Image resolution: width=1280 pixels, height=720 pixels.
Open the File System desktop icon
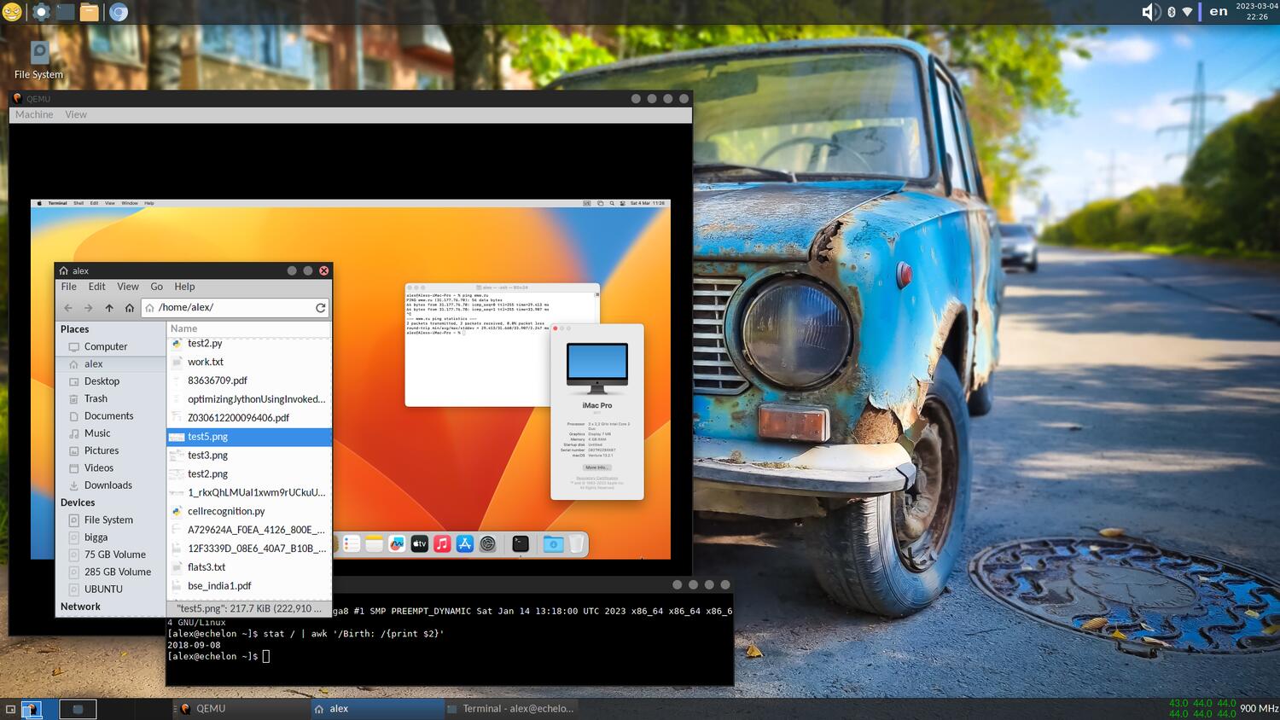tap(39, 60)
